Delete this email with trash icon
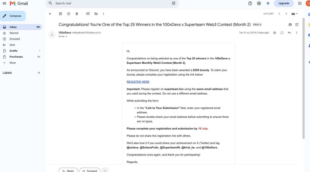The height and width of the screenshot is (172, 310). pos(77,14)
